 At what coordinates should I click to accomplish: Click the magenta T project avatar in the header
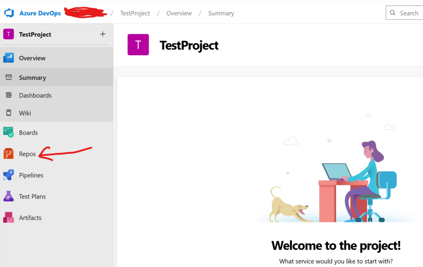138,45
